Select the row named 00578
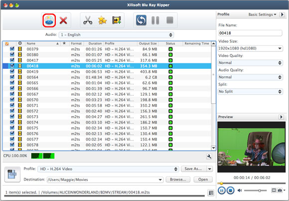This screenshot has width=289, height=201. (107, 145)
